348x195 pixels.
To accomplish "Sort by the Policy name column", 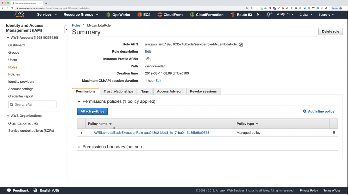I will 100,124.
